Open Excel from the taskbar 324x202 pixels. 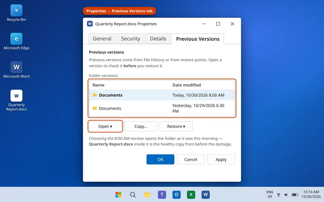coord(191,194)
